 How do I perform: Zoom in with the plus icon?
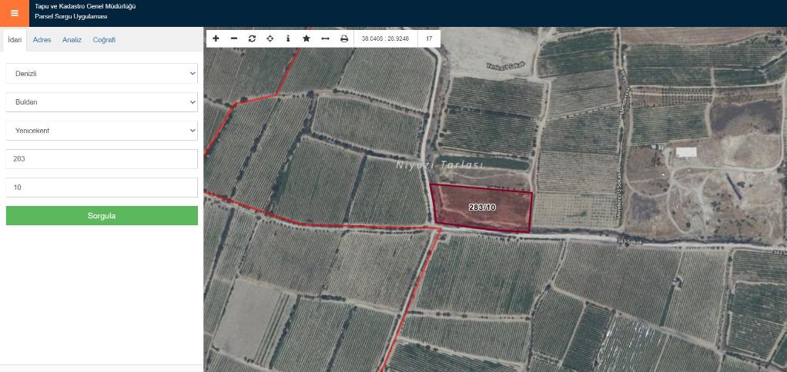pos(216,38)
